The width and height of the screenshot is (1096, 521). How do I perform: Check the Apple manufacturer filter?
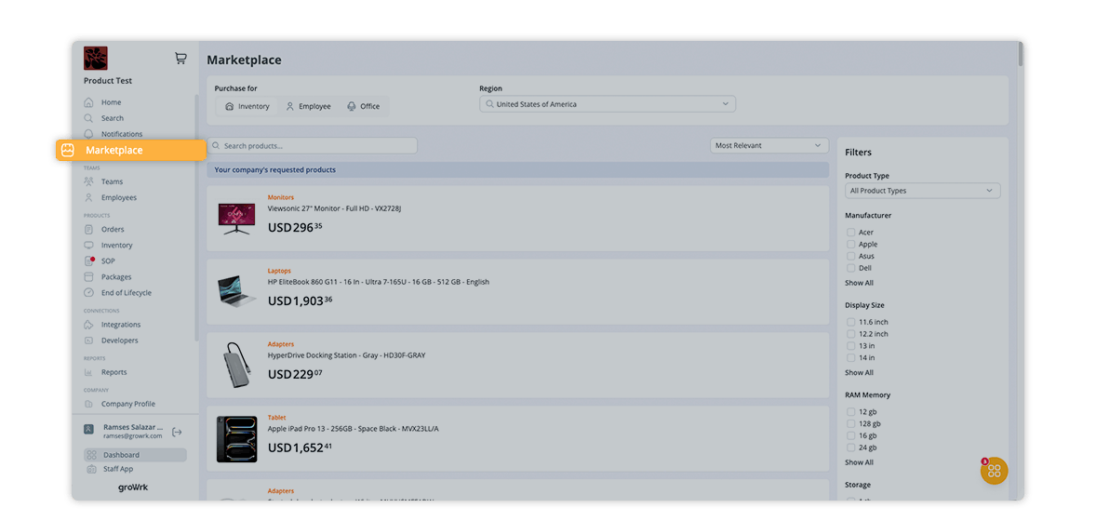[851, 245]
